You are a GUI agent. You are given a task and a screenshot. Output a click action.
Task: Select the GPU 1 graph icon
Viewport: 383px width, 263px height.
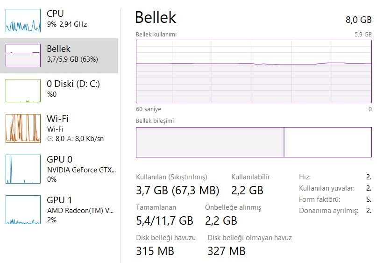[23, 210]
